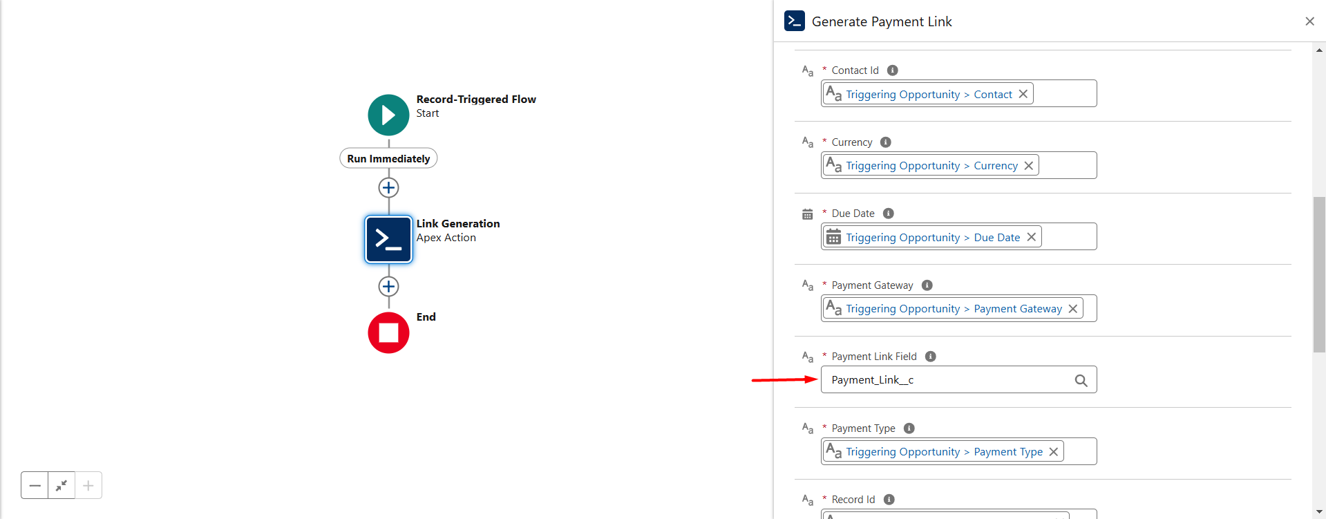Select the Link Generation Apex Action node
The height and width of the screenshot is (519, 1326).
388,239
